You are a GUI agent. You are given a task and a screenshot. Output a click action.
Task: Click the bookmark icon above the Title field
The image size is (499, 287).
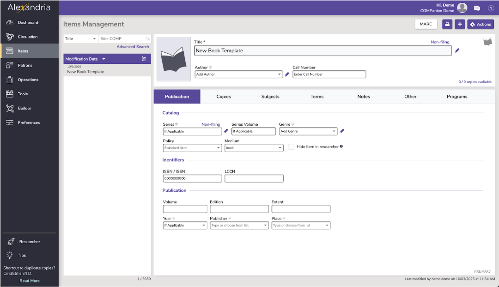coord(487,41)
